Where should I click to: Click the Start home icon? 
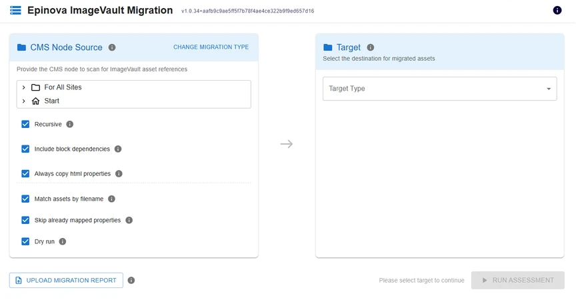coord(35,101)
